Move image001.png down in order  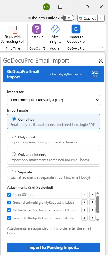92,194
